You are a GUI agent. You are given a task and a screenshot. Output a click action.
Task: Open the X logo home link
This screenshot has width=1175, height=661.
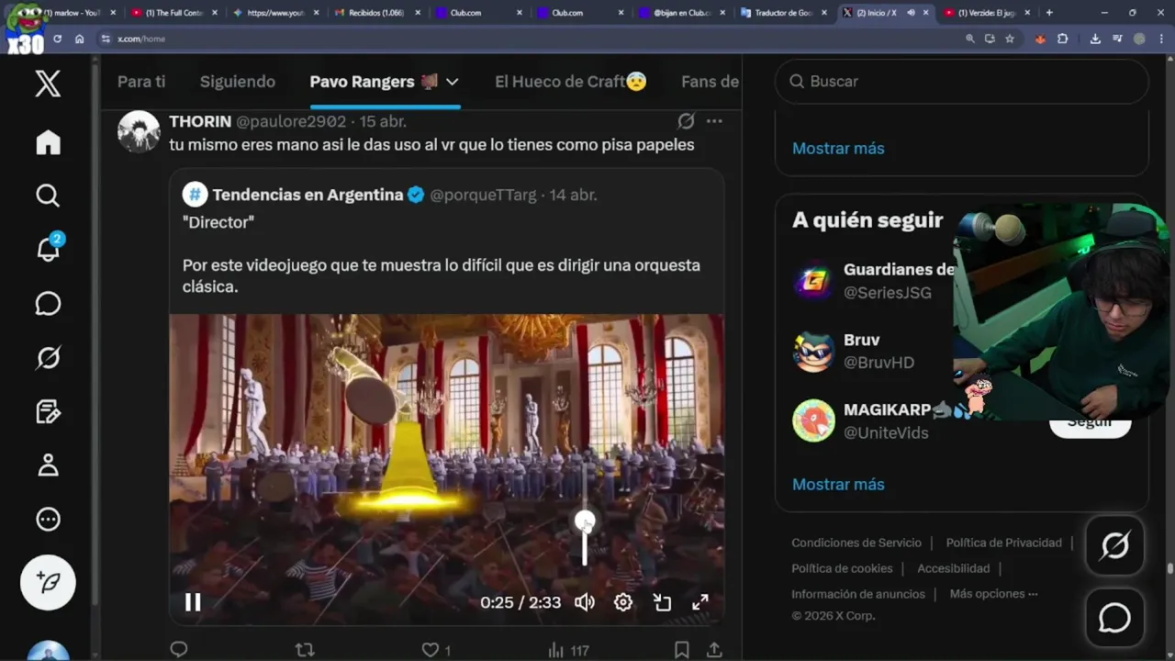[48, 84]
